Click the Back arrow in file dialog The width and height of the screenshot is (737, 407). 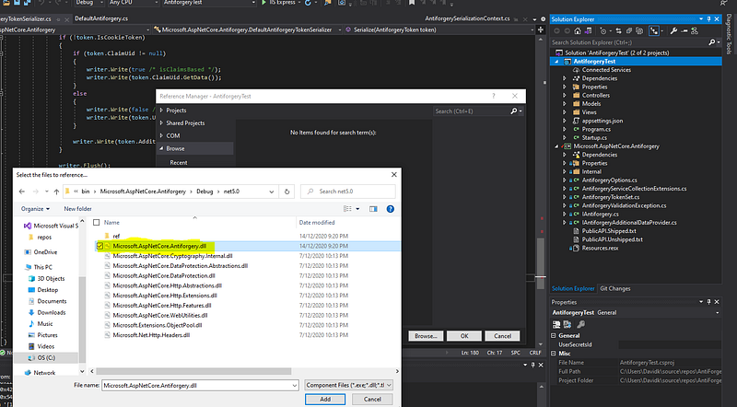(x=22, y=192)
